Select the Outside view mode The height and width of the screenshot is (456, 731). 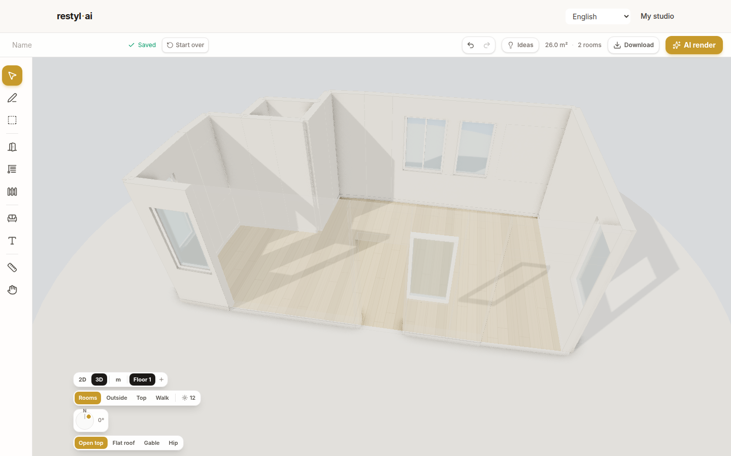(117, 398)
